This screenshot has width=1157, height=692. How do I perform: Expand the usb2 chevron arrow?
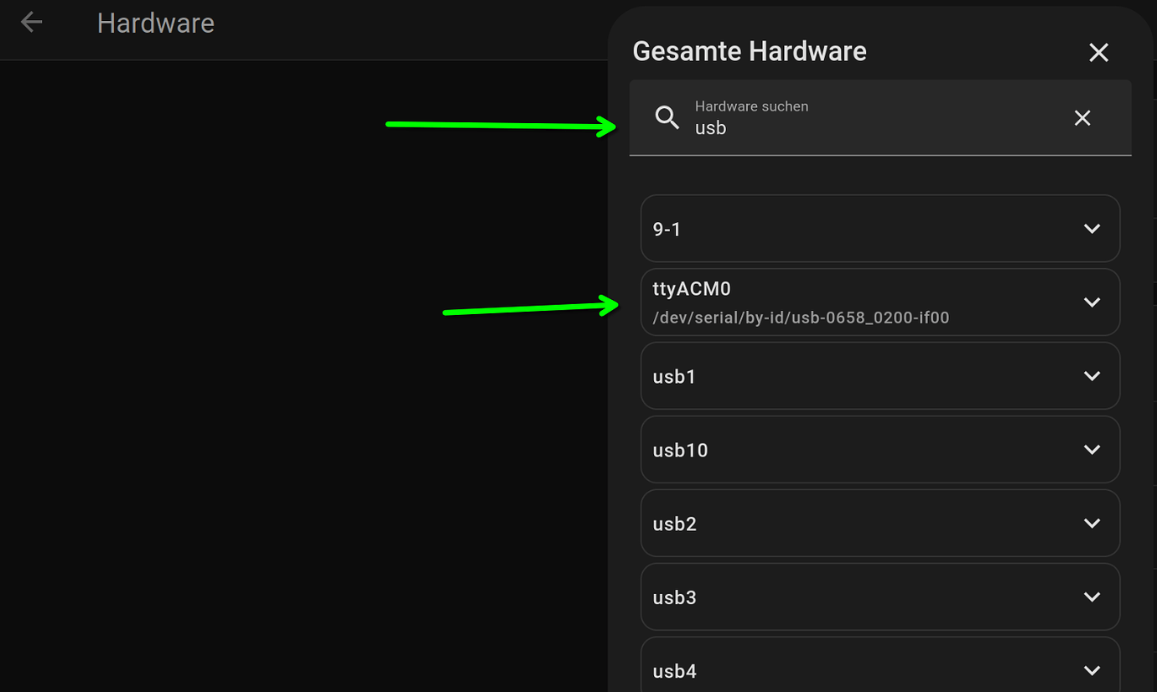(x=1092, y=524)
